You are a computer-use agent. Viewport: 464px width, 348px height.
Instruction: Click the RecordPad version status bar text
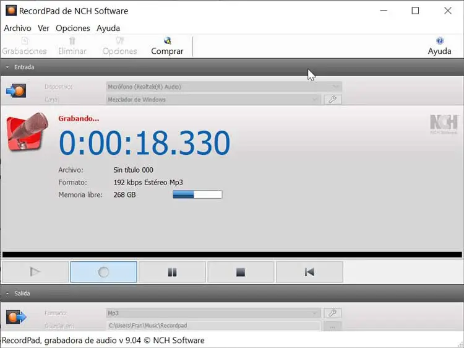[103, 341]
